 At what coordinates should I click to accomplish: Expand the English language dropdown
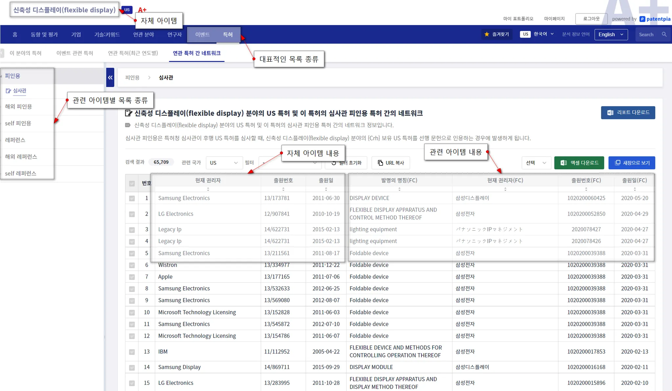(611, 34)
